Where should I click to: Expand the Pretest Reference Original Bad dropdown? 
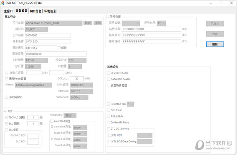click(33, 85)
